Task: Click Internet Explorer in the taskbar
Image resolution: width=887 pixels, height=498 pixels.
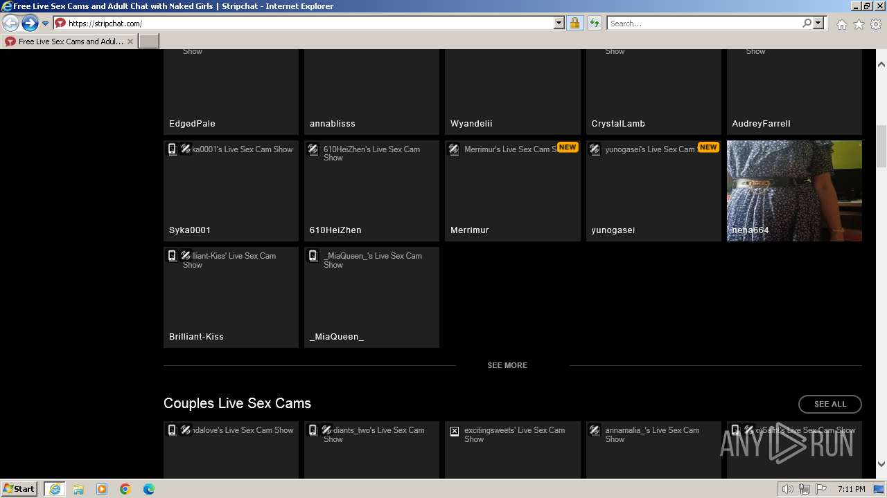Action: [55, 489]
